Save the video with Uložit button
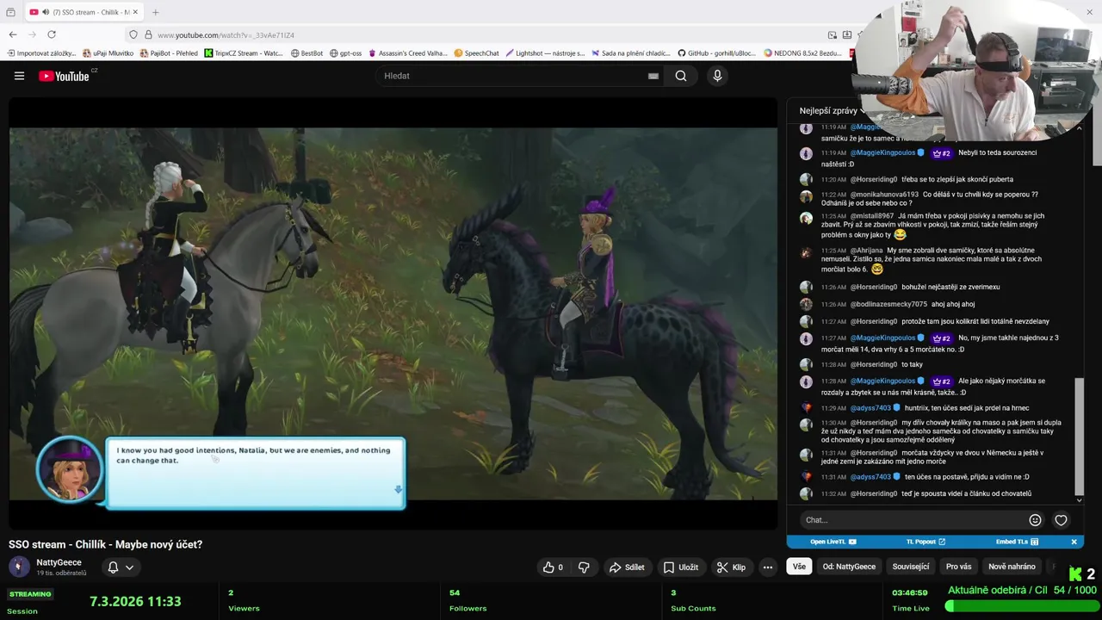Image resolution: width=1102 pixels, height=620 pixels. tap(680, 567)
